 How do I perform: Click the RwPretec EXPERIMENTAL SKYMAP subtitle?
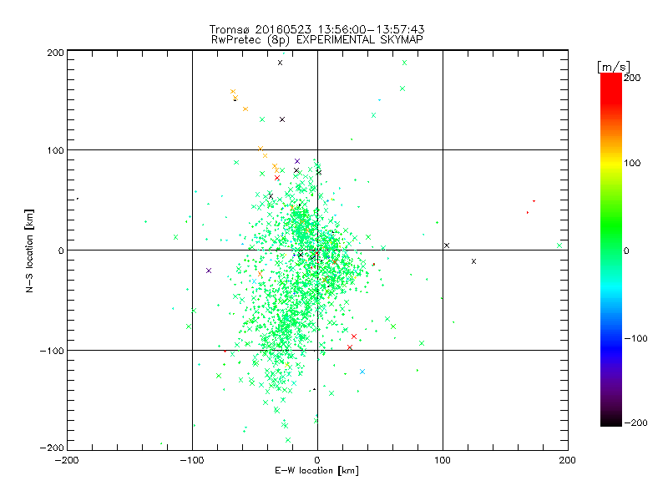coord(317,39)
